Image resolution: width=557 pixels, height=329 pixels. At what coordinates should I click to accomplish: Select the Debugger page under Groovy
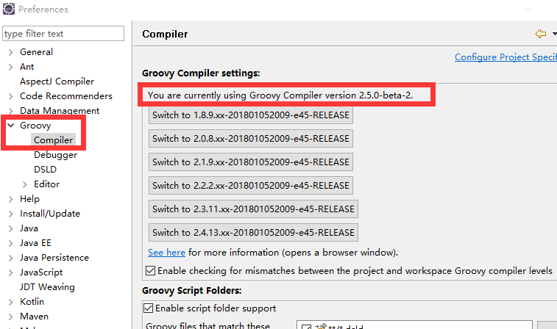(x=55, y=155)
